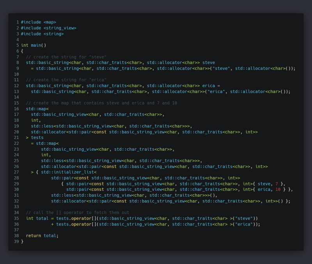Click the '"erica"' string literal on line 13
Viewport: 312px width, 264px height.
216,92
